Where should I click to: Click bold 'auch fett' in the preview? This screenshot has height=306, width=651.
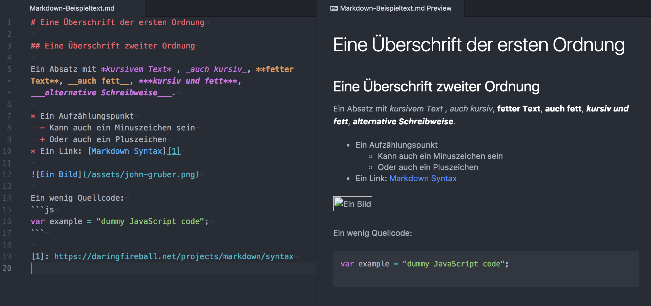click(x=563, y=109)
